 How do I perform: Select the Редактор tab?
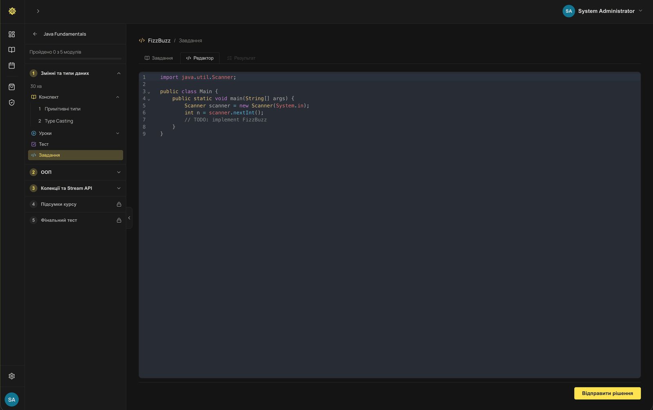click(200, 58)
